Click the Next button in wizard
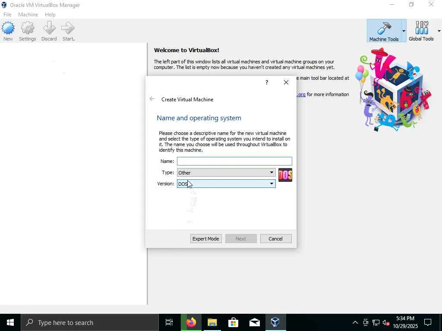The height and width of the screenshot is (331, 442). tap(241, 239)
